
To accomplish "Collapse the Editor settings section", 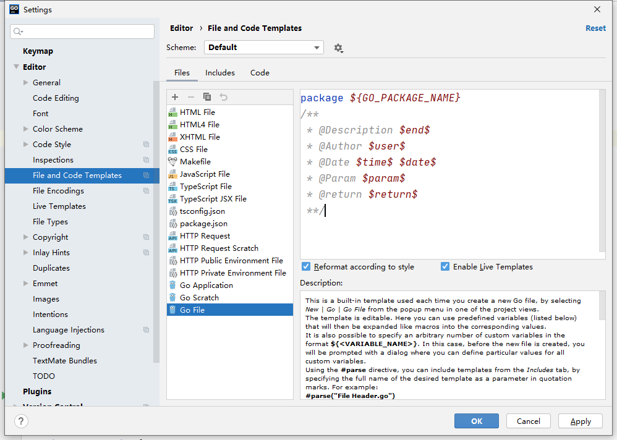I will coord(16,67).
